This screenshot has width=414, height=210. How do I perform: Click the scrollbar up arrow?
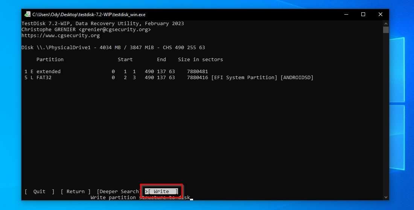386,23
